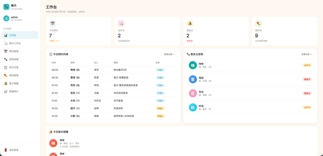The image size is (323, 156).
Task: Click the 奶油 avatar circle
Action: pyautogui.click(x=193, y=108)
